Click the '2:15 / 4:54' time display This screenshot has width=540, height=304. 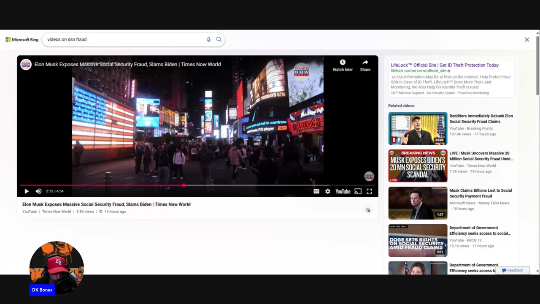[54, 191]
